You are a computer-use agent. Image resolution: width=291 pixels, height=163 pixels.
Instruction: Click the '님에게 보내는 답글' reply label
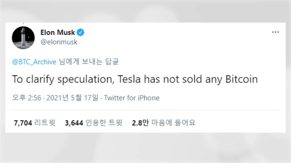point(89,62)
